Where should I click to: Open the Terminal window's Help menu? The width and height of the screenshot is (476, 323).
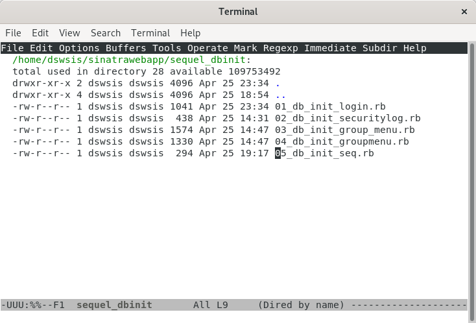pyautogui.click(x=191, y=33)
